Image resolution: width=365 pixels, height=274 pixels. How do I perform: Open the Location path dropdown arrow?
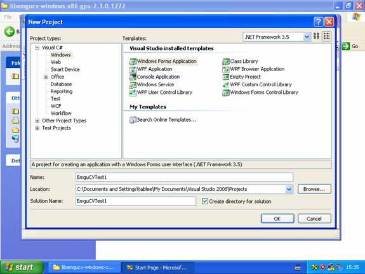tap(289, 190)
